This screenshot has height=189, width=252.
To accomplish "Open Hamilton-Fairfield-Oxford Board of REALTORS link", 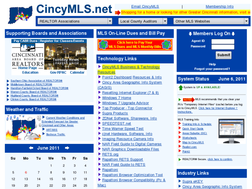I will pyautogui.click(x=40, y=88).
